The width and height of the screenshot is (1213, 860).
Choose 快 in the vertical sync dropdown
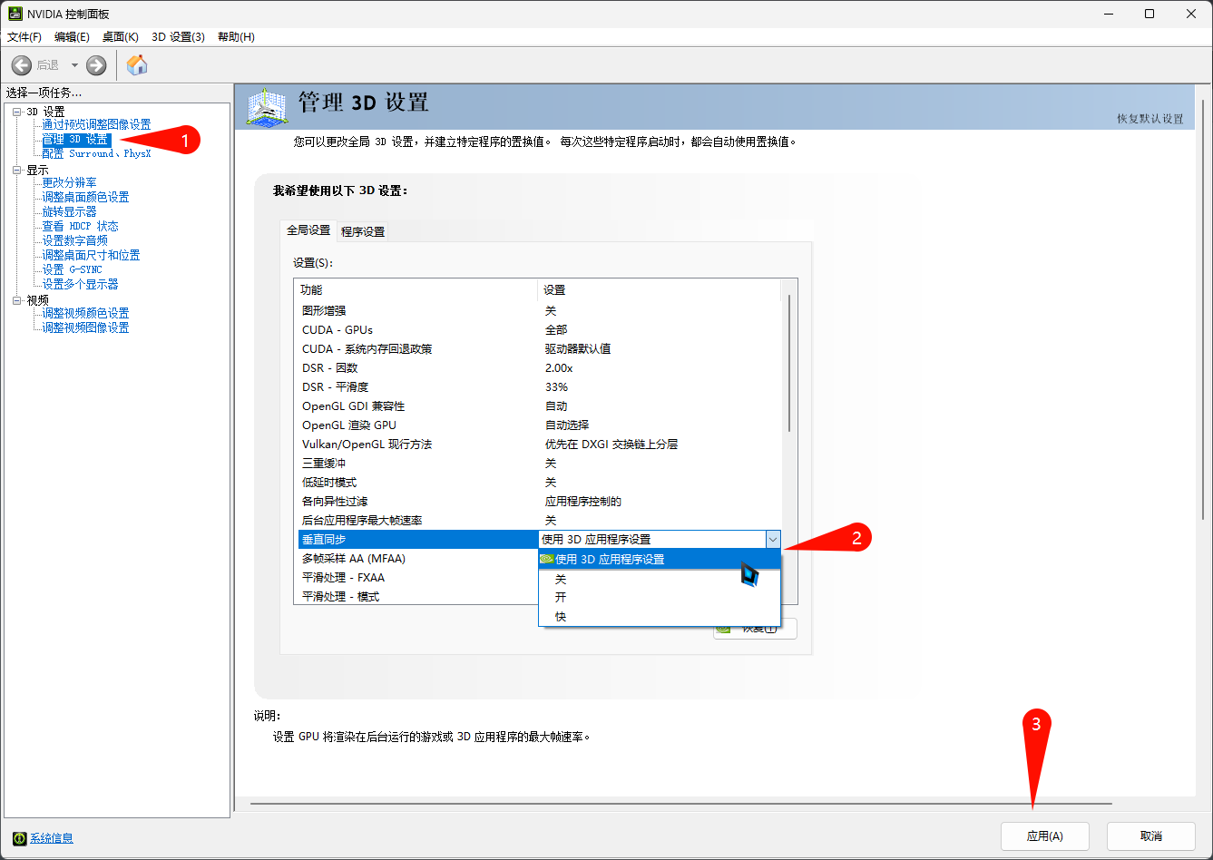(x=660, y=617)
